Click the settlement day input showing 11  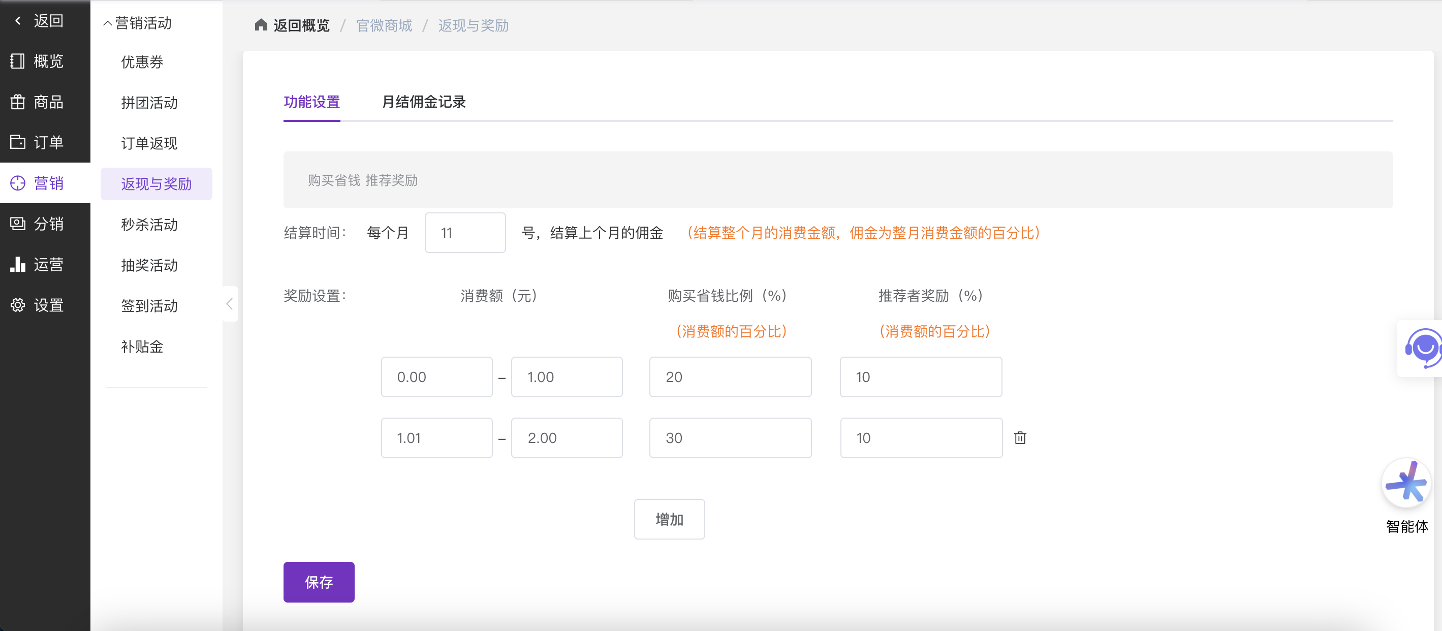[464, 233]
